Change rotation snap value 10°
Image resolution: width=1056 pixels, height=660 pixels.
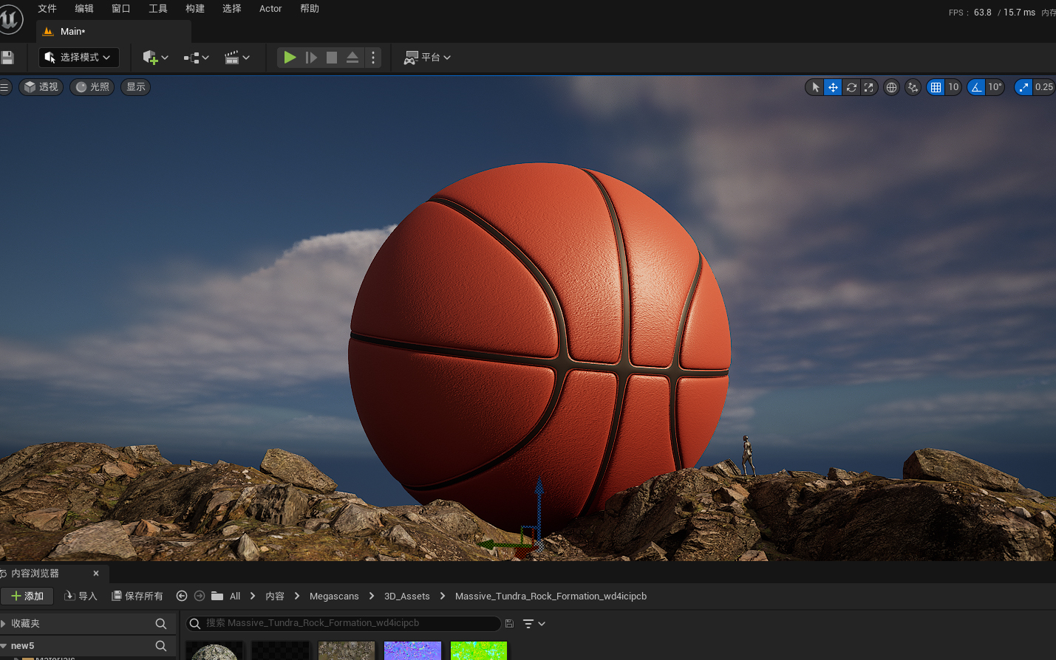[x=995, y=87]
